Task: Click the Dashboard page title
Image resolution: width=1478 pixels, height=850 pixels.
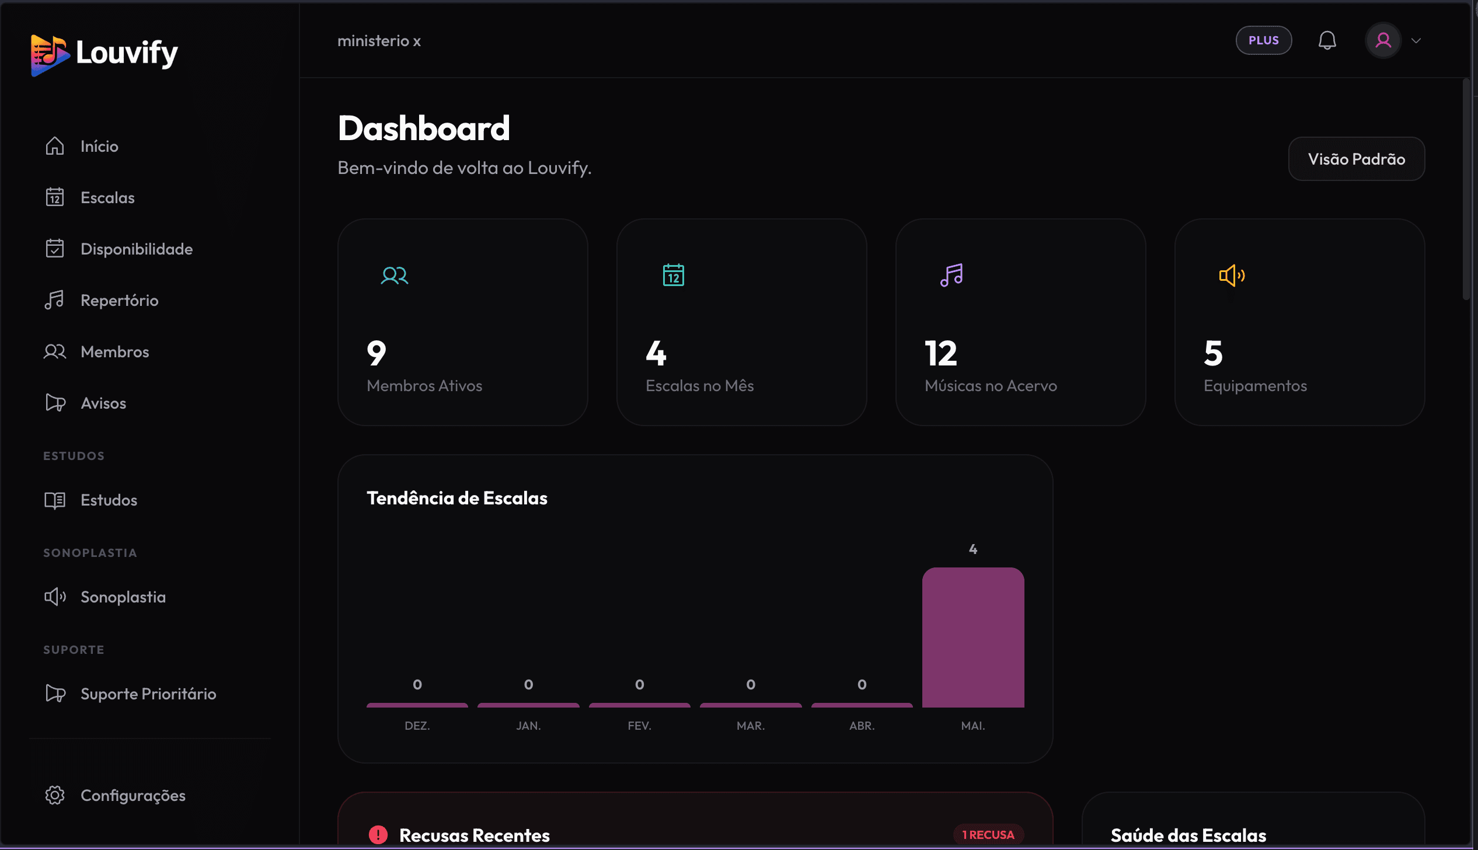Action: 423,128
